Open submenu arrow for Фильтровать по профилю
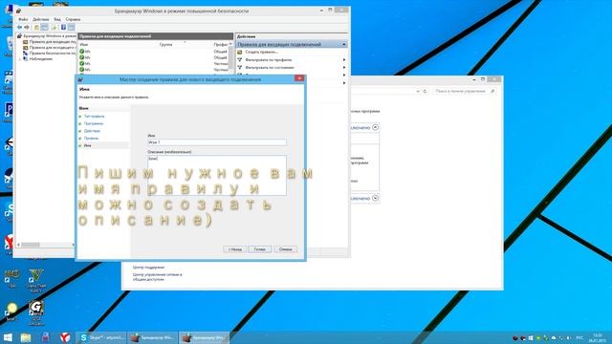 (x=344, y=59)
